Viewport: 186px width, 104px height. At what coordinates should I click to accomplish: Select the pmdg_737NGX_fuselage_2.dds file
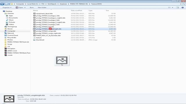[74, 20]
